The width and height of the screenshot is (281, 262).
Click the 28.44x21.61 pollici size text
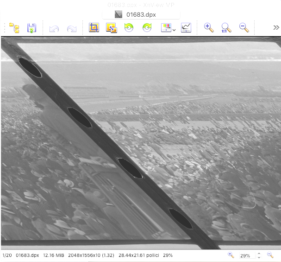(x=139, y=255)
